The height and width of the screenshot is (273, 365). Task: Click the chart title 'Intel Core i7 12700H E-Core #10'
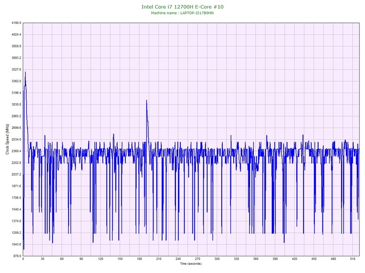(x=182, y=7)
